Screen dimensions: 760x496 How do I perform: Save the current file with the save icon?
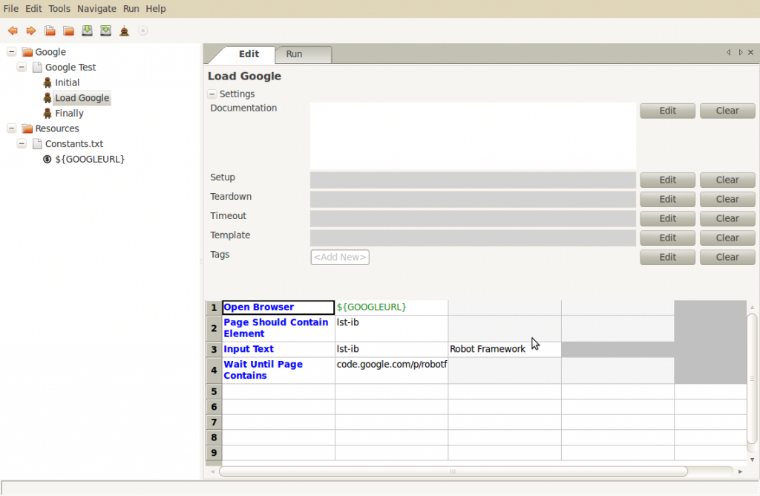click(x=87, y=30)
